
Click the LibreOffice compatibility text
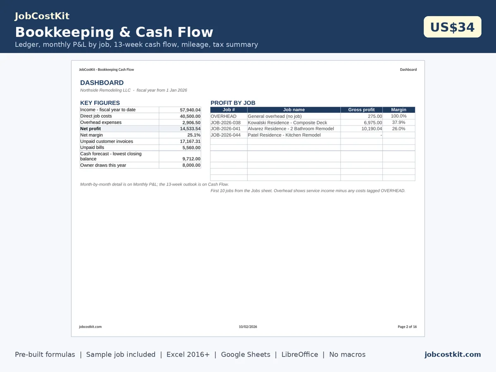tap(300, 355)
